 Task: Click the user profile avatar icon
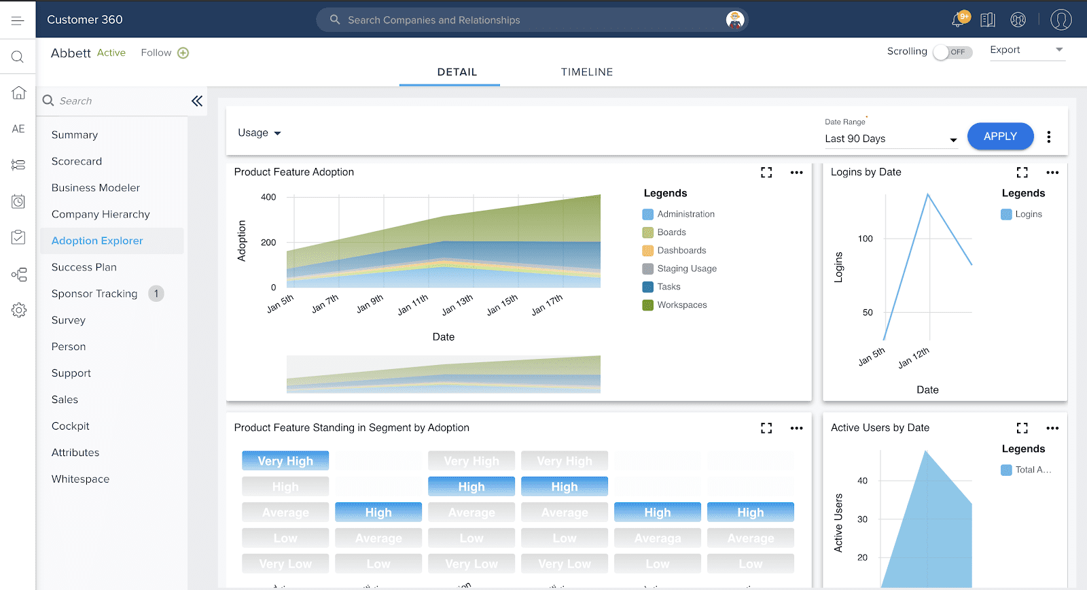tap(1061, 20)
